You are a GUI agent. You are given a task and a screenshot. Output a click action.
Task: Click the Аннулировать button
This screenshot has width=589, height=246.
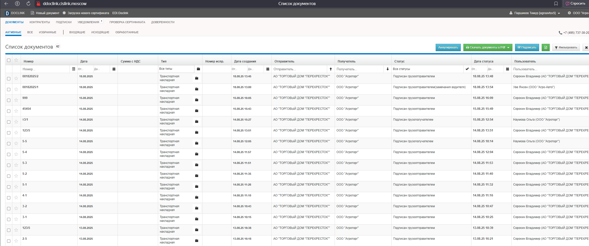coord(448,47)
